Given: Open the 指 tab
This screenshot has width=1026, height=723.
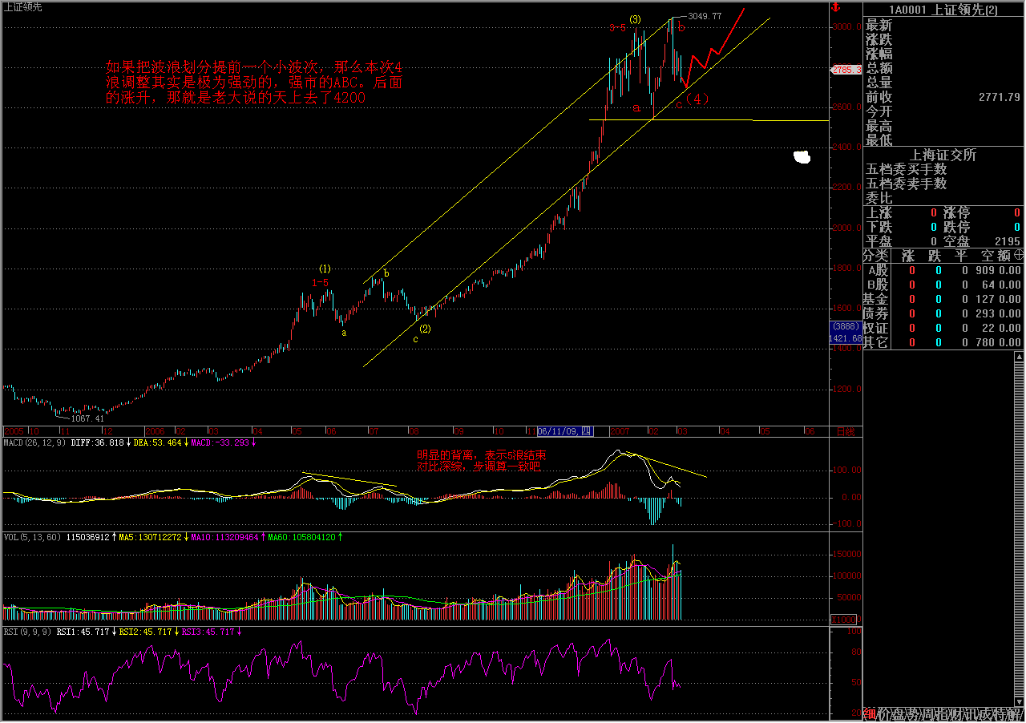Looking at the screenshot, I should tap(943, 714).
